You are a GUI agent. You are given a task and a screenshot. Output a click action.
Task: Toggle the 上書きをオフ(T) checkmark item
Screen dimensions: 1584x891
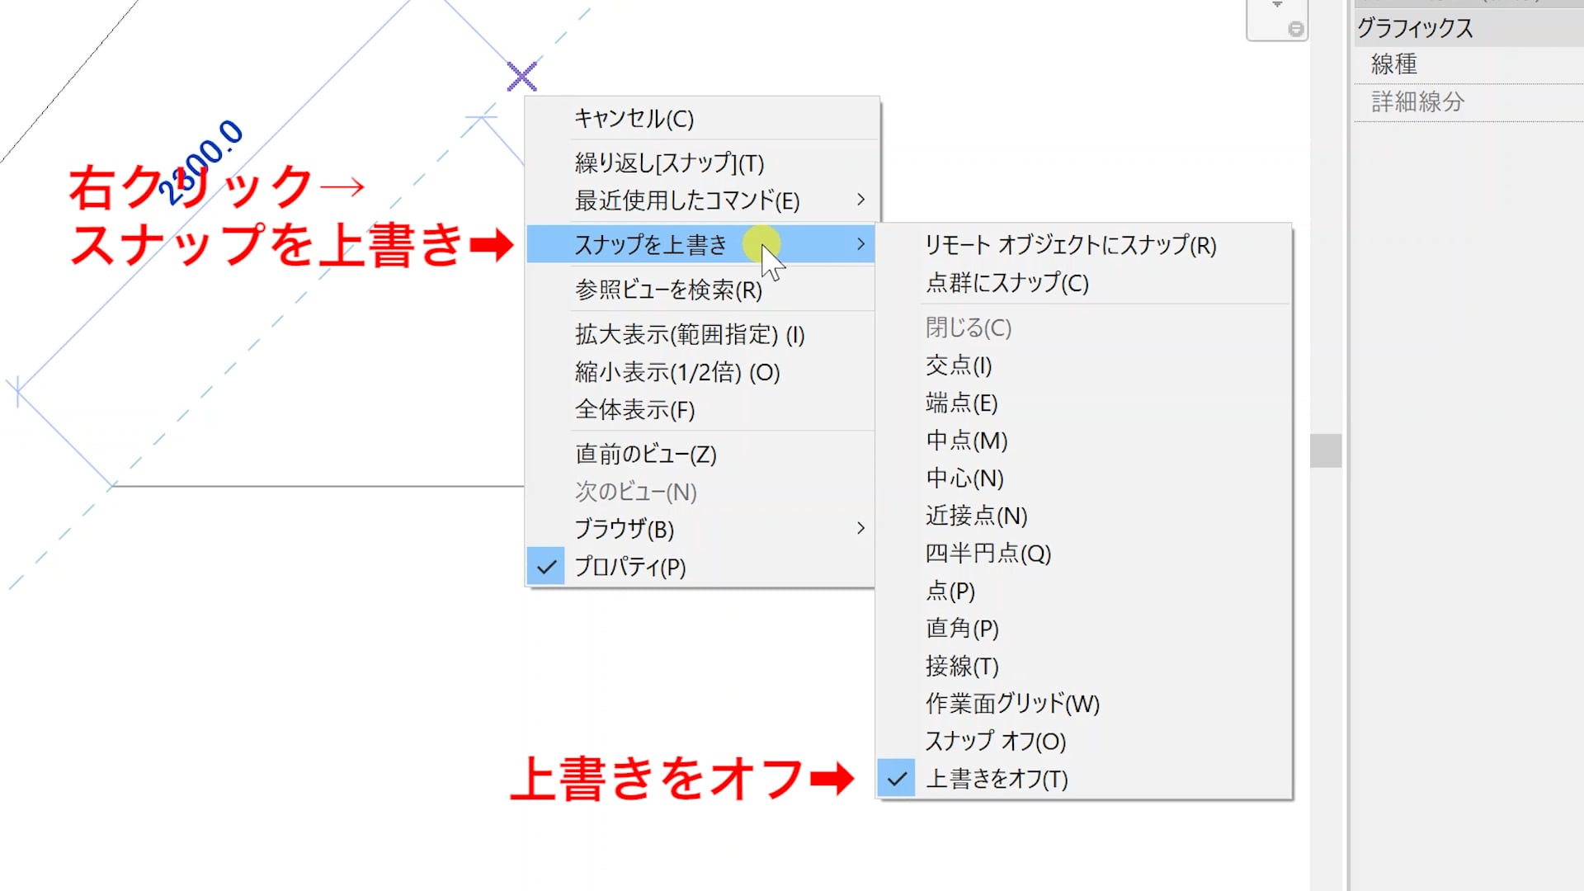coord(996,779)
